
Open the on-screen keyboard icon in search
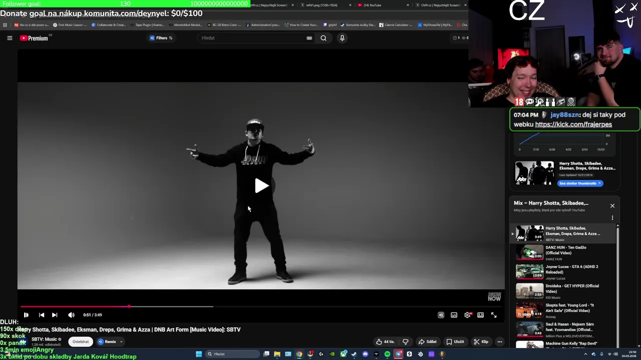click(x=309, y=38)
